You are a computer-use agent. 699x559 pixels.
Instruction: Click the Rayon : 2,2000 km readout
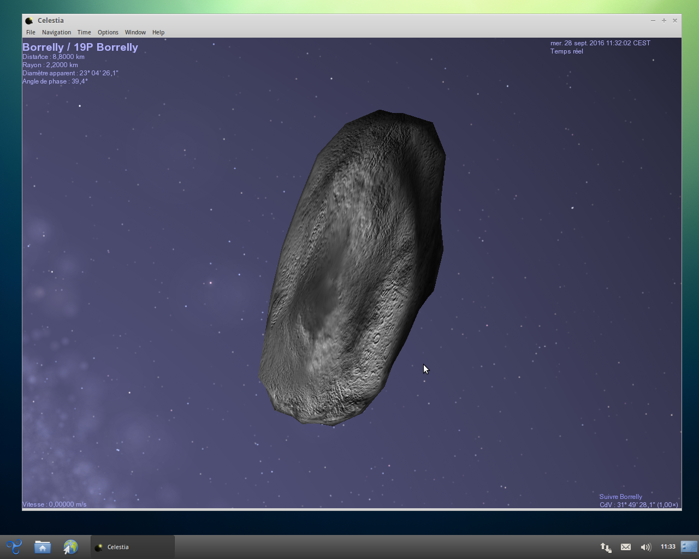click(50, 65)
